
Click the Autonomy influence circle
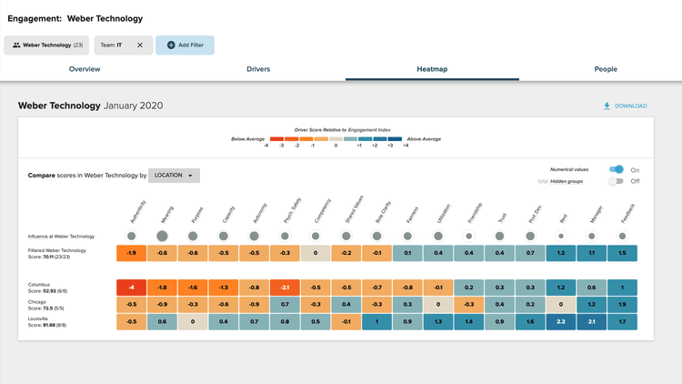tap(254, 236)
